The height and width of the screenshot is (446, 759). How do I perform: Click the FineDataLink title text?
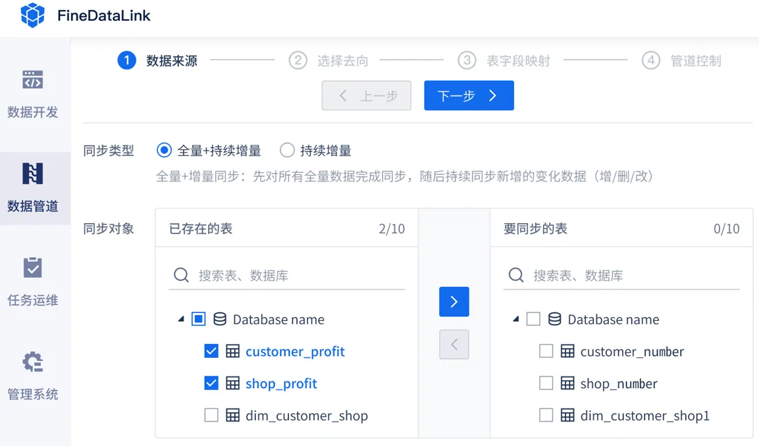pyautogui.click(x=103, y=16)
